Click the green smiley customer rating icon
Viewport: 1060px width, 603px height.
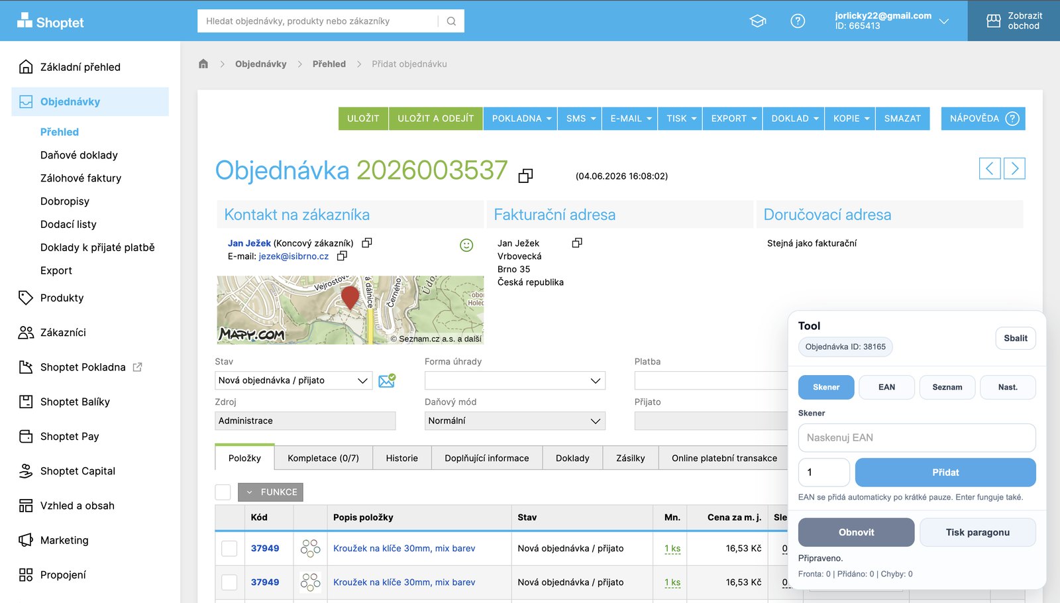(466, 245)
